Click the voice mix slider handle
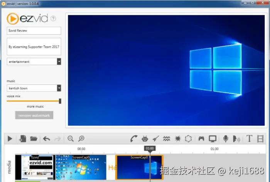Viewport: 270px width, 182px height. click(60, 101)
